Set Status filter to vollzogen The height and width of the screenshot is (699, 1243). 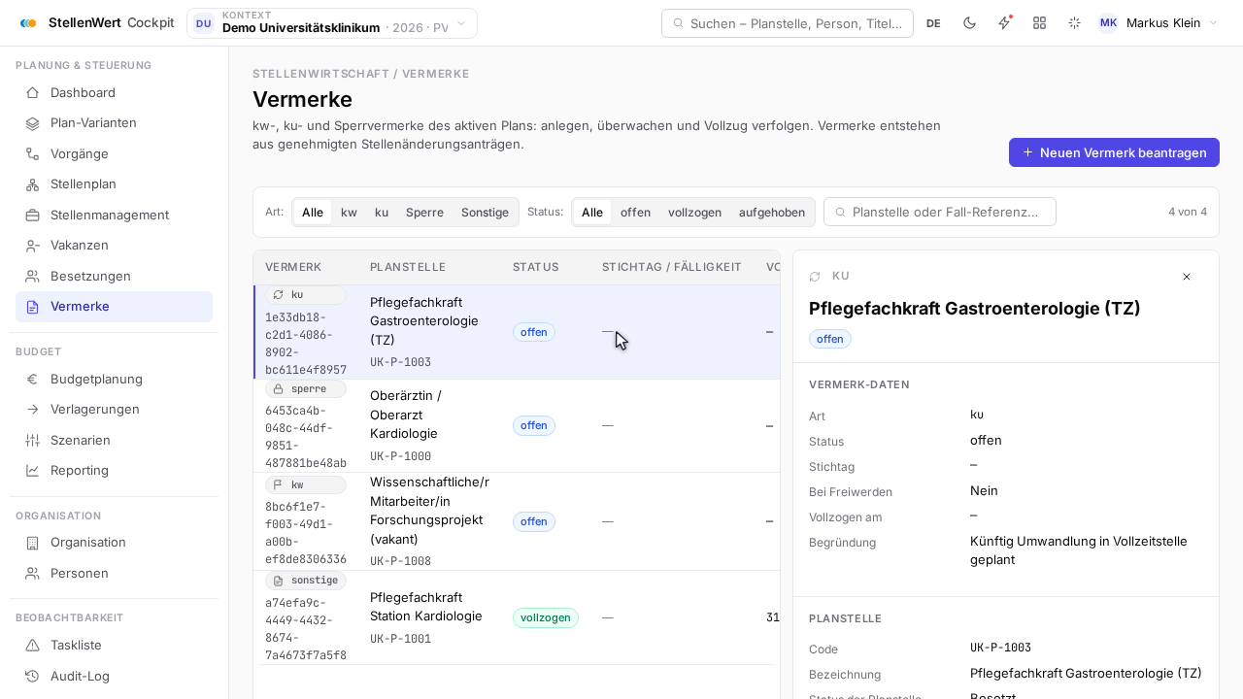point(694,213)
